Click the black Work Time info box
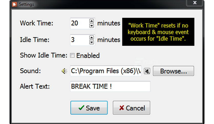 158,32
